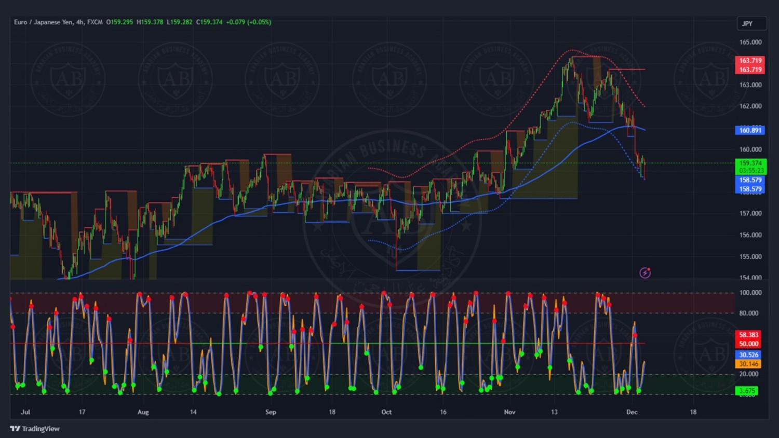Select the blue 158.579 price label
The height and width of the screenshot is (438, 779).
pyautogui.click(x=750, y=180)
